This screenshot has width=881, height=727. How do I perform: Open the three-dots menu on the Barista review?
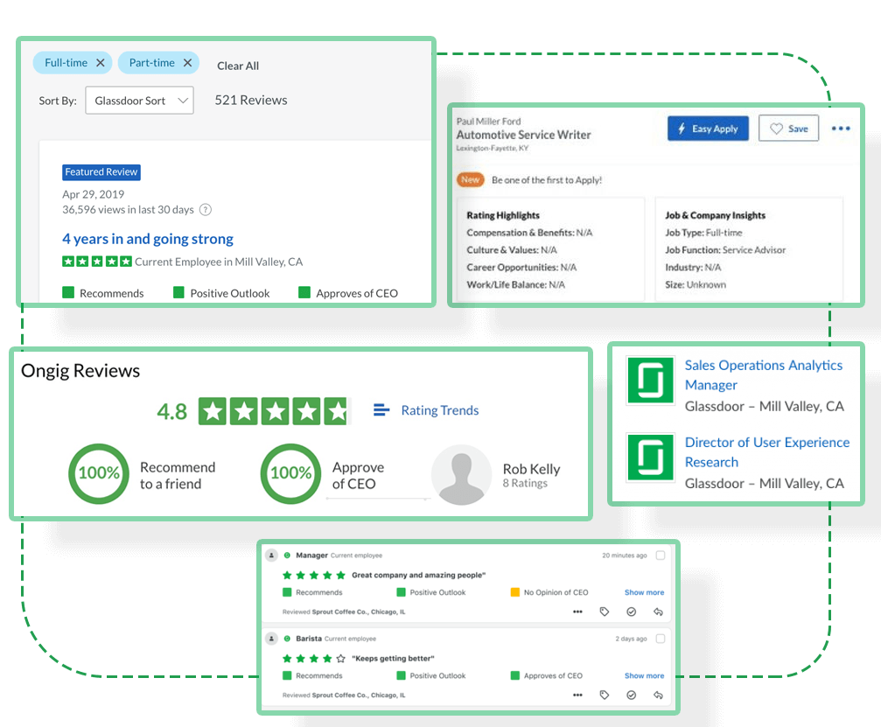pyautogui.click(x=577, y=696)
